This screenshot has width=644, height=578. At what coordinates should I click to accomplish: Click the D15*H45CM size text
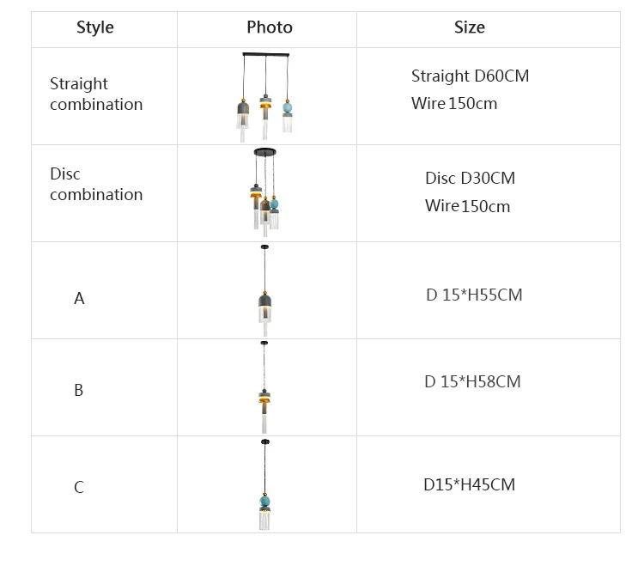(x=469, y=485)
